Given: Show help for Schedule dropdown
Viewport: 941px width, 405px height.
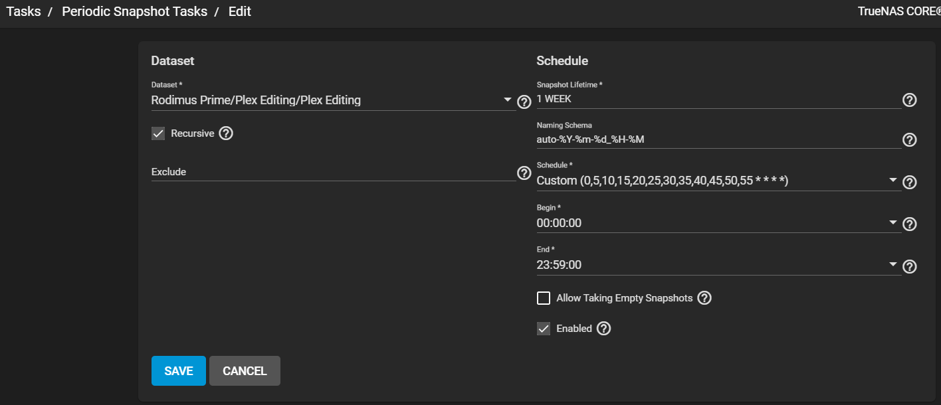Looking at the screenshot, I should (x=910, y=183).
